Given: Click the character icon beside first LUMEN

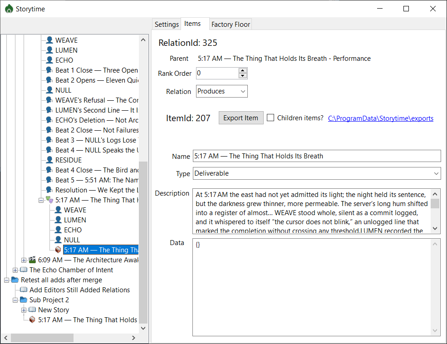Looking at the screenshot, I should [x=49, y=50].
